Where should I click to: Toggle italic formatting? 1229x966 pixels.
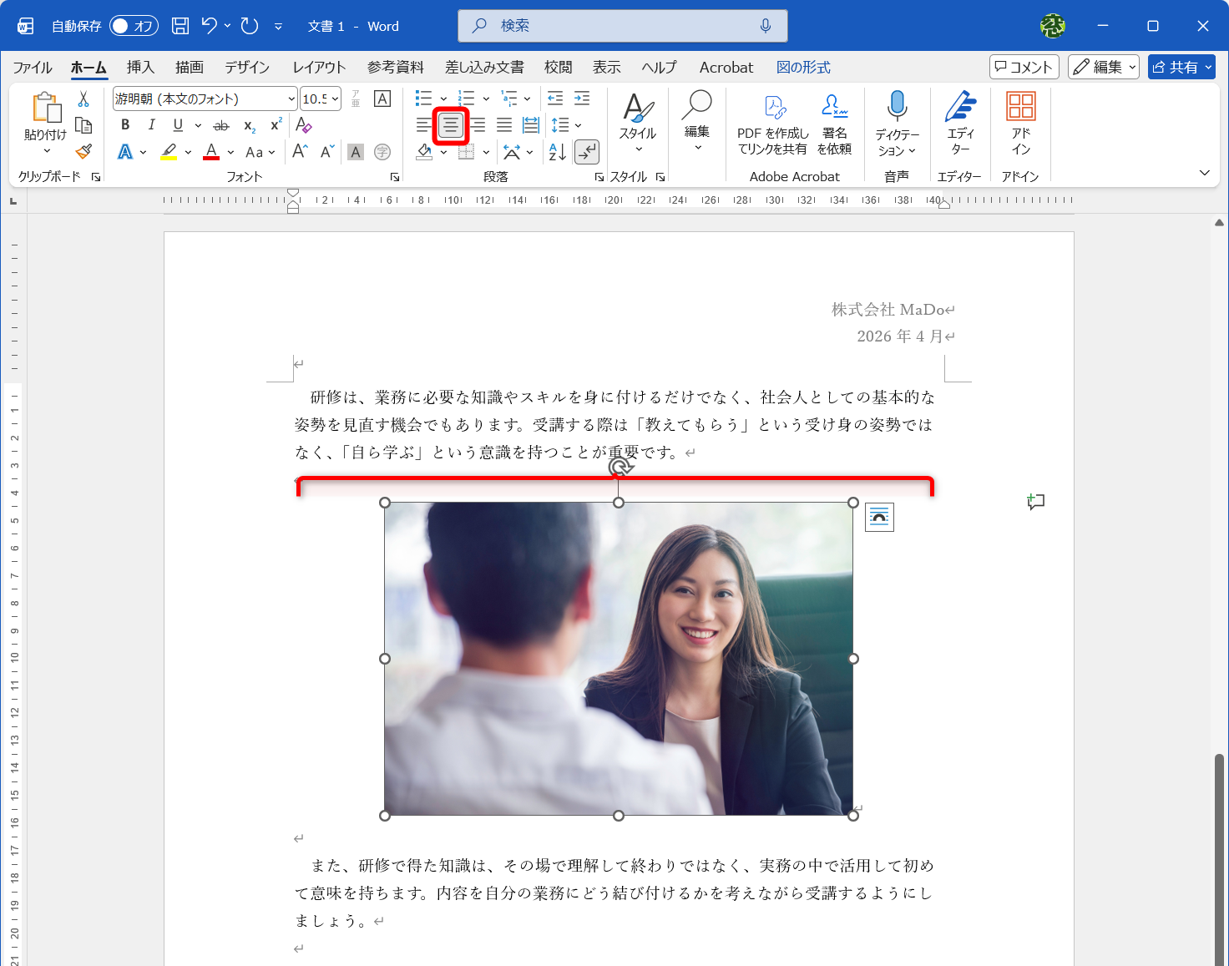pyautogui.click(x=151, y=124)
